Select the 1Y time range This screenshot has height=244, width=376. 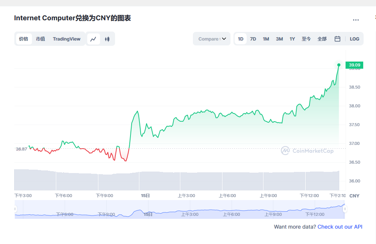[x=292, y=39]
